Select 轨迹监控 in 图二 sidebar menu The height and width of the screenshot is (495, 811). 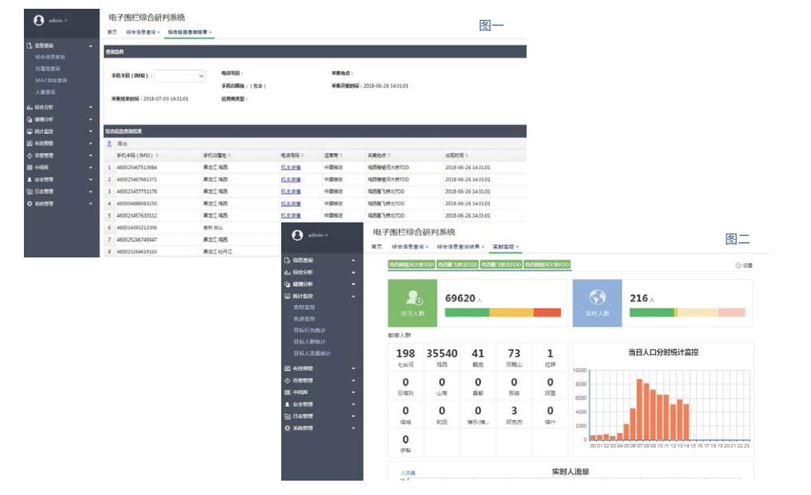click(x=304, y=319)
